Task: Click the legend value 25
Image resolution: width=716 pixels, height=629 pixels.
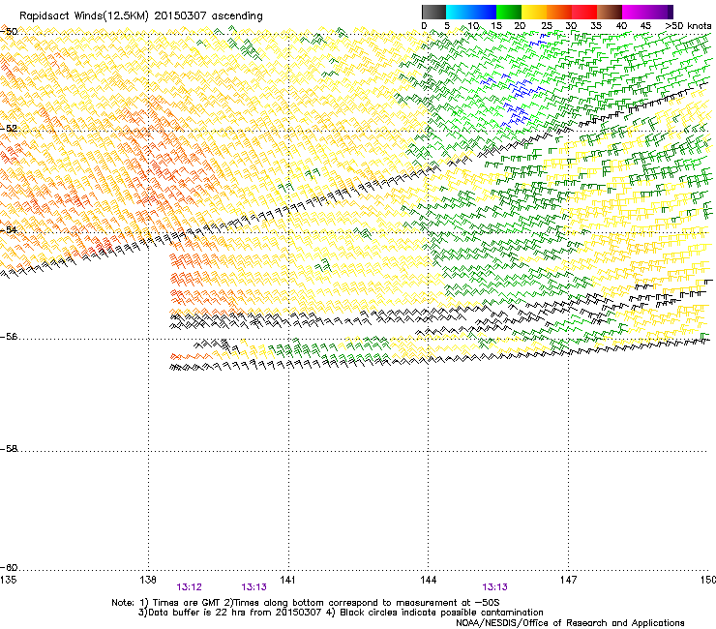Action: 547,26
